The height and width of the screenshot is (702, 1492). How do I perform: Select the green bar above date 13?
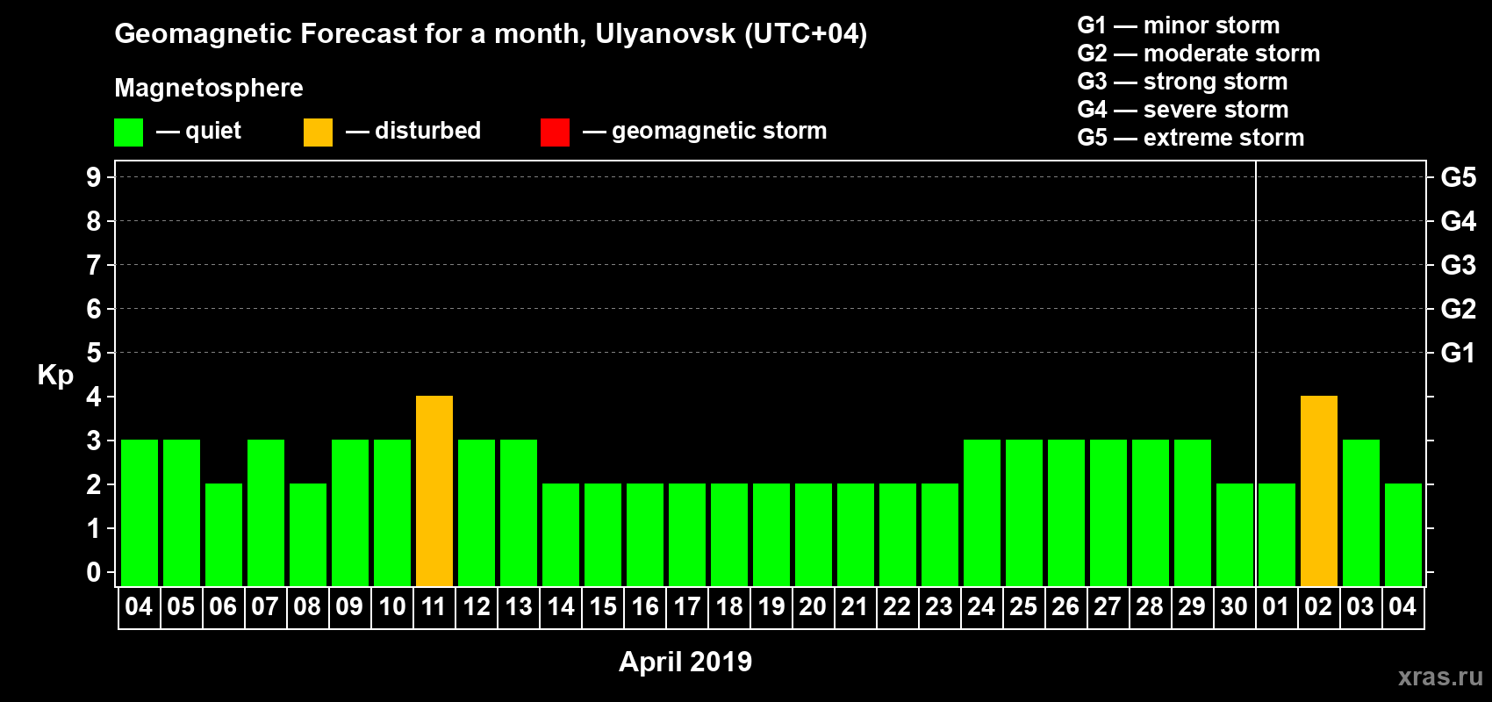pos(519,513)
